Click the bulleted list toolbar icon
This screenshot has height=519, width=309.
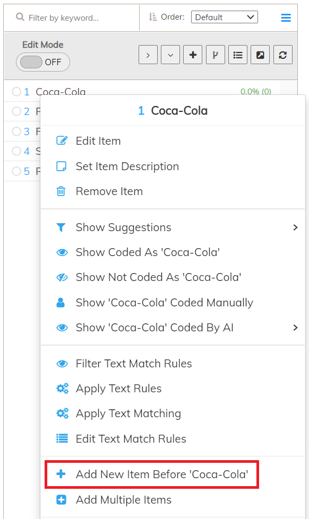click(238, 55)
